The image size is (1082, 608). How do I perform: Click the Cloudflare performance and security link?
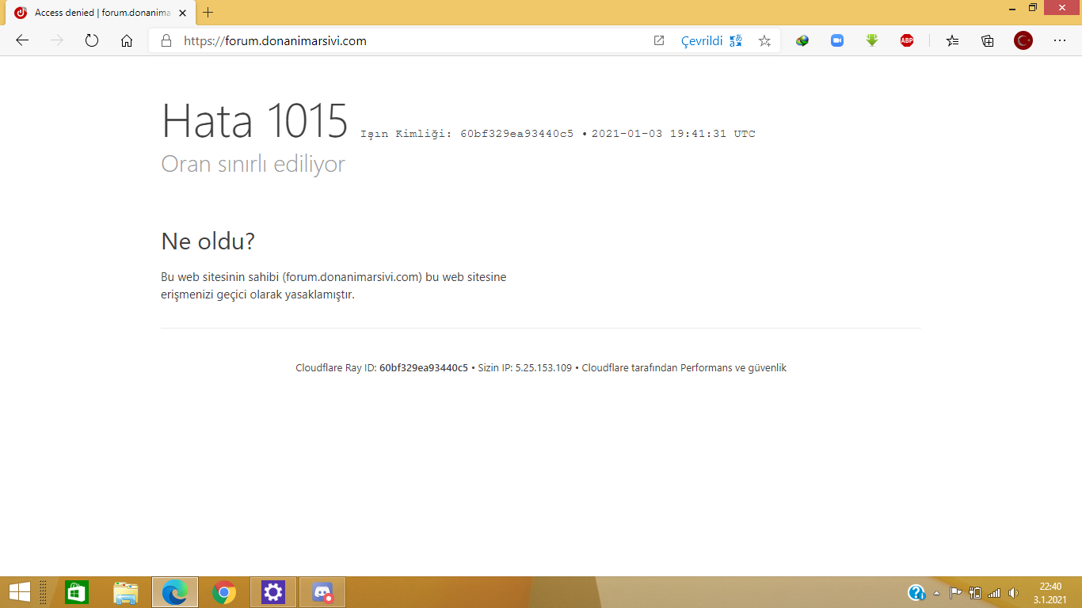[684, 368]
